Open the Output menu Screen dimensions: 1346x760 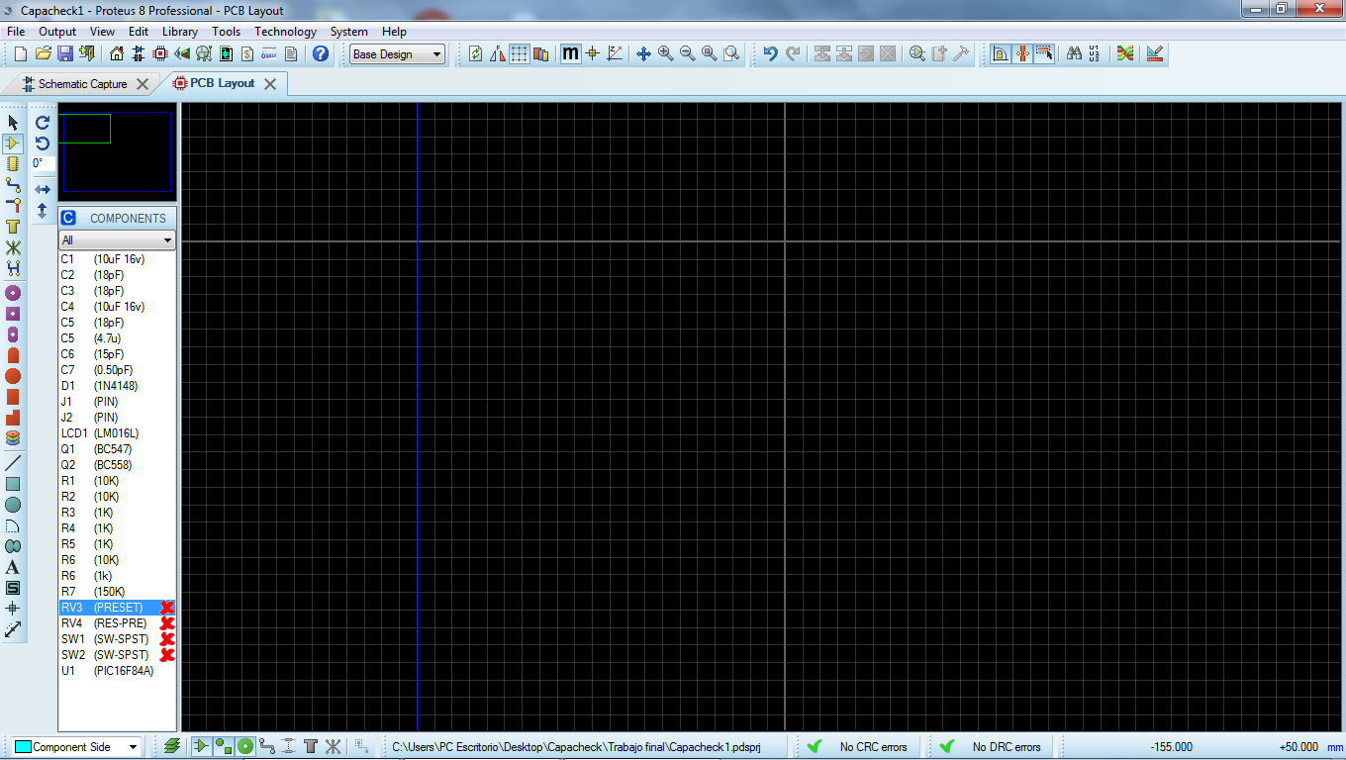pos(57,32)
